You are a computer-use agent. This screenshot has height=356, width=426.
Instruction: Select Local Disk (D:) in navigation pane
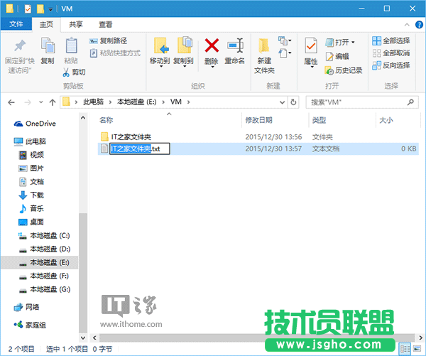coord(45,249)
